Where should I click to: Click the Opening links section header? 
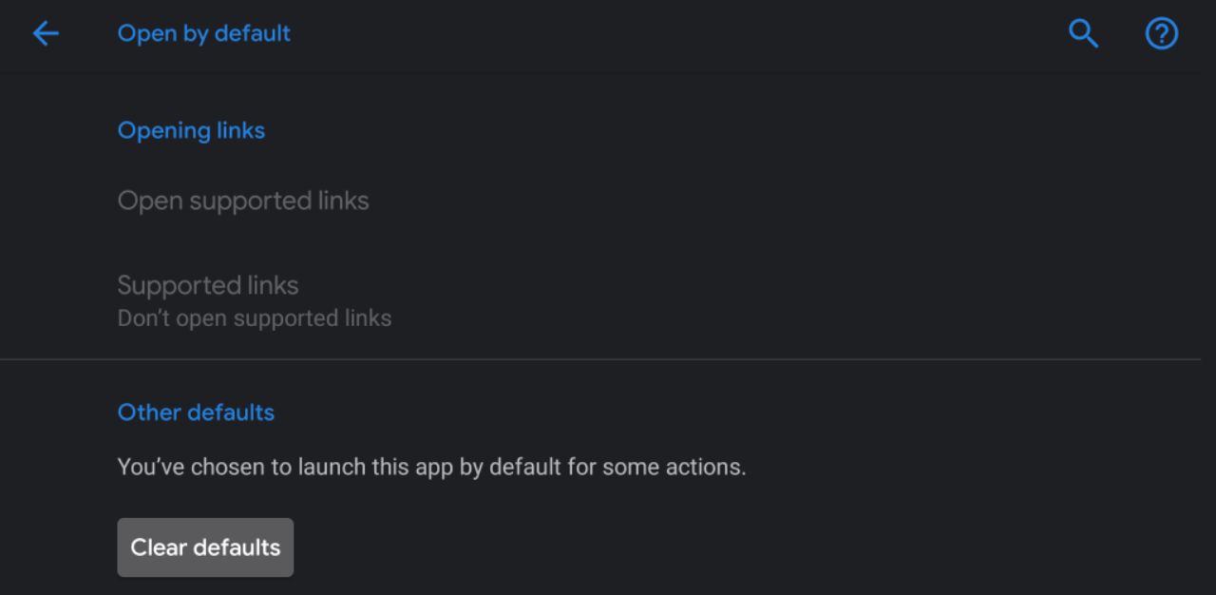coord(191,130)
